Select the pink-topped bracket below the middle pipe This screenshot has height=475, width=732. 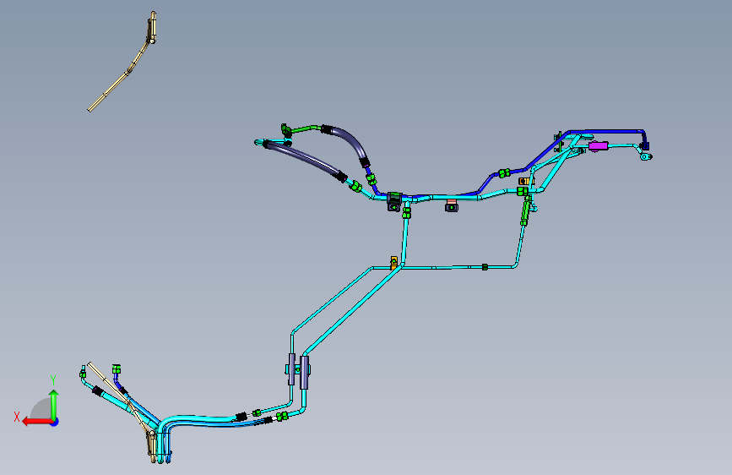click(451, 205)
